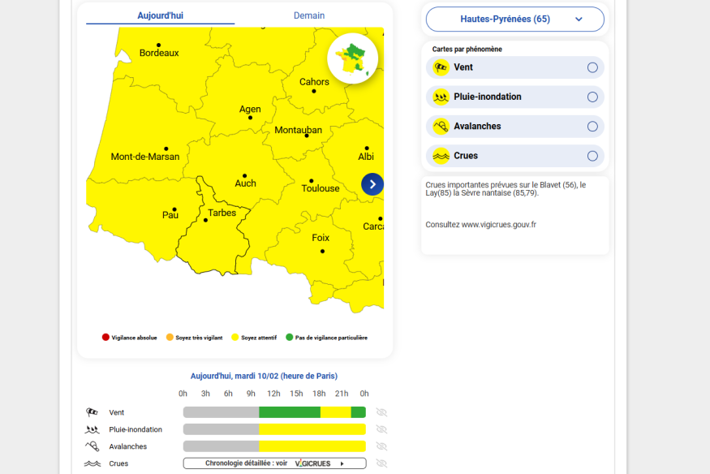Click the Crues waves icon in the sidebar
710x474 pixels.
pos(441,155)
